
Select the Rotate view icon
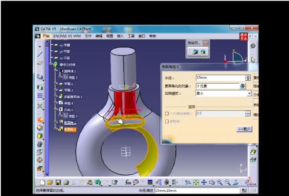[x=212, y=183]
